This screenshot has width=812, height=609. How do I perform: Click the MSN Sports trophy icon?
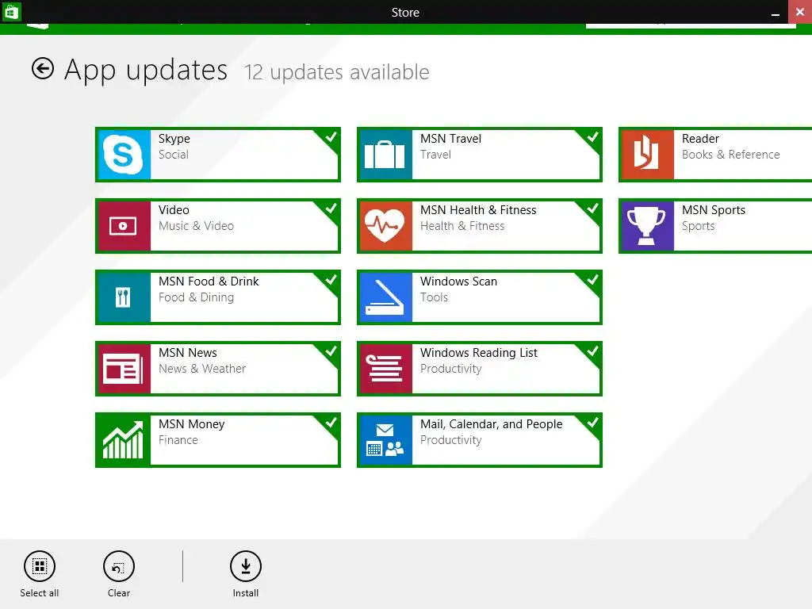point(647,226)
